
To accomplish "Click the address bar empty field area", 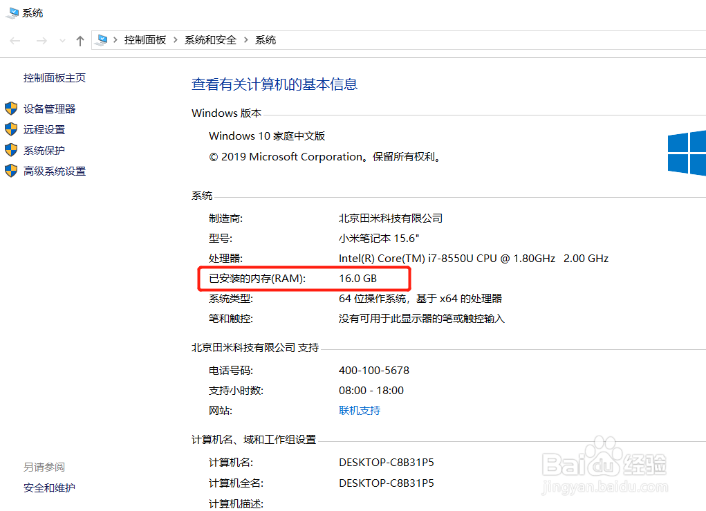I will [491, 40].
